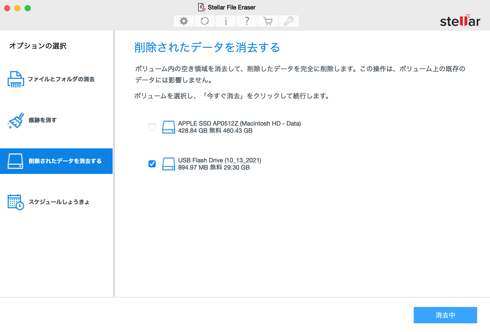Image resolution: width=490 pixels, height=332 pixels.
Task: Click the APPLE SSD drive icon
Action: click(x=168, y=127)
